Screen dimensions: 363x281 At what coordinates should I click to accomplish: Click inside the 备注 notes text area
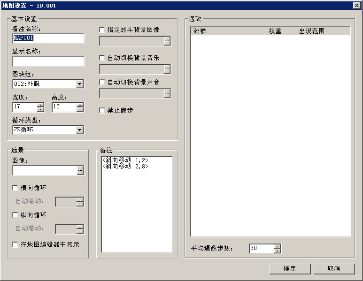click(x=137, y=205)
